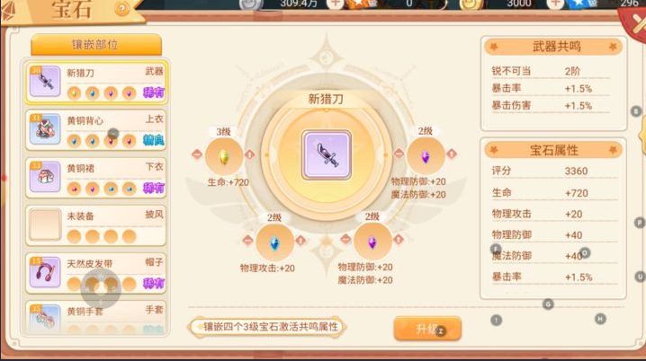Select the blue 物理攻击 gem slot
Screen dimensions: 646x361
[x=274, y=242]
